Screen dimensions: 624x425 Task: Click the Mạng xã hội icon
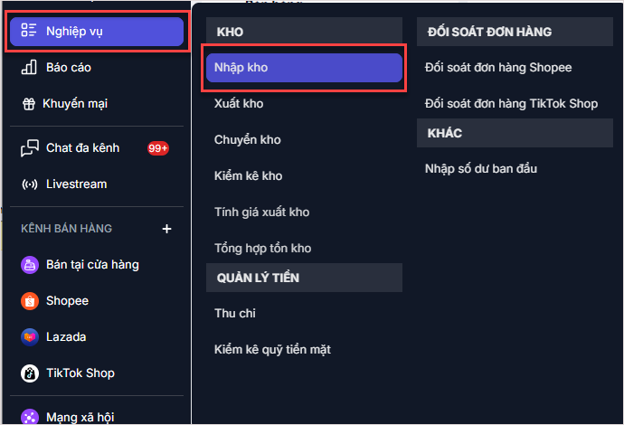tap(30, 417)
